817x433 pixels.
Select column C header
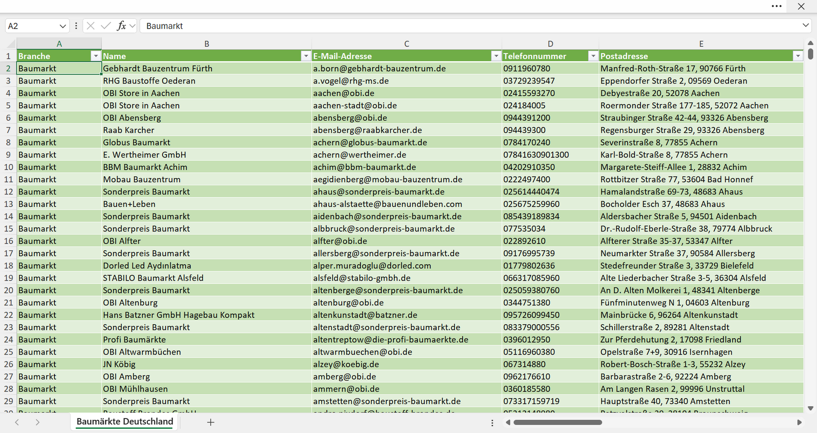tap(407, 44)
